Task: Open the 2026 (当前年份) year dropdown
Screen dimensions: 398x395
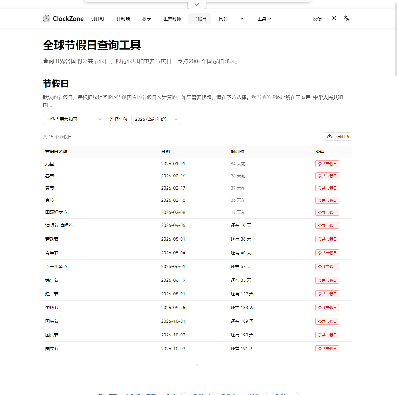Action: click(x=156, y=119)
